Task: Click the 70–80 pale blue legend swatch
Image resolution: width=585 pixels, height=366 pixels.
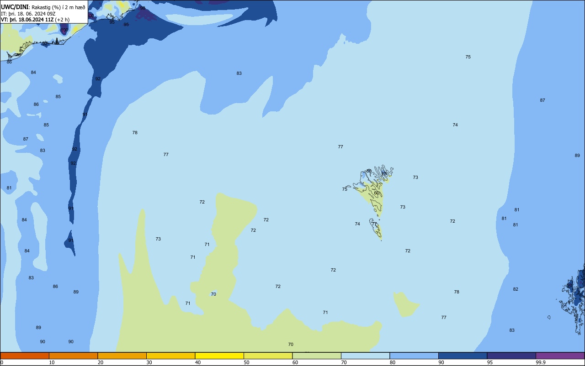Action: [x=365, y=356]
